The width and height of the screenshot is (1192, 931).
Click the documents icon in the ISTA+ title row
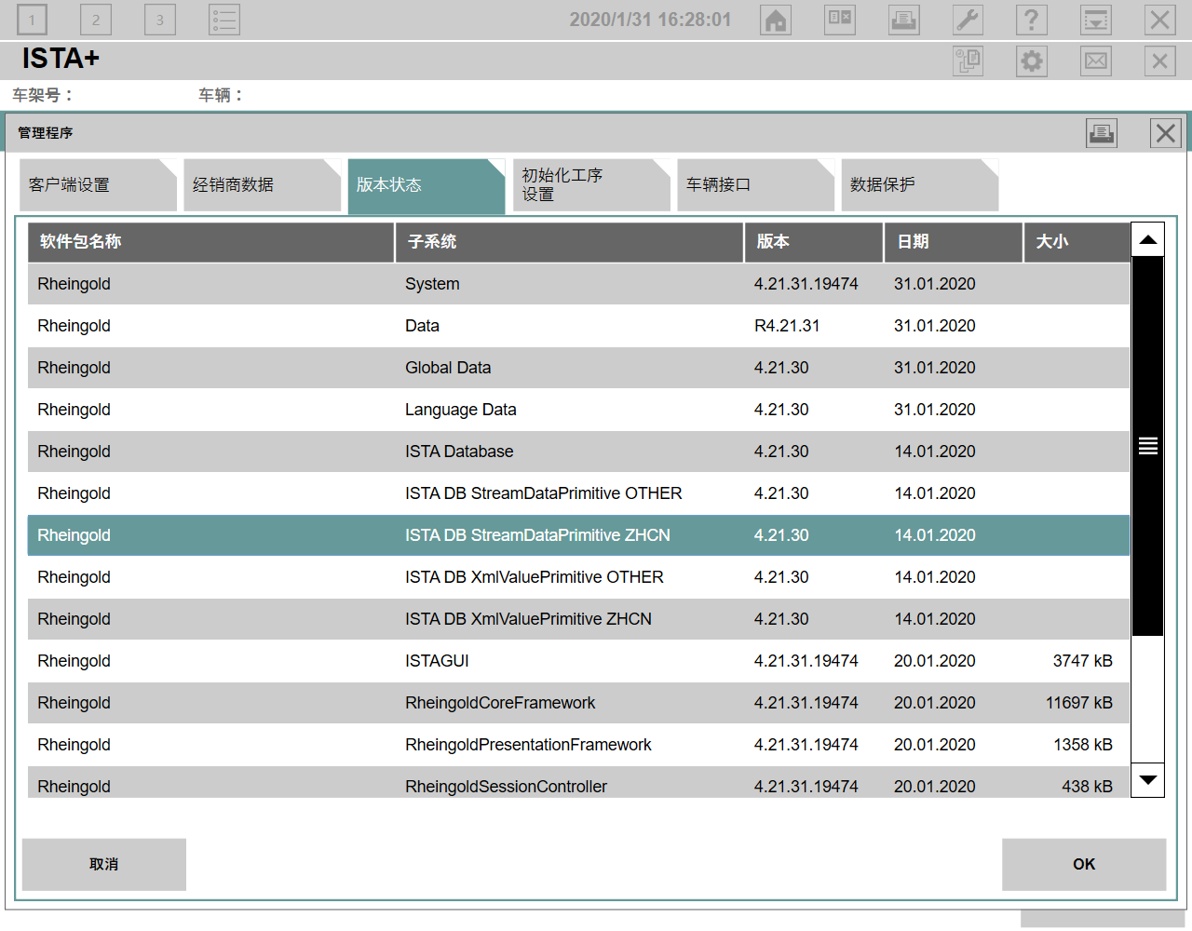click(968, 61)
